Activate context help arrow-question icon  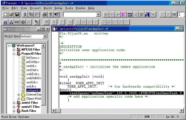coord(56,15)
